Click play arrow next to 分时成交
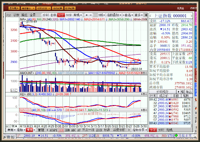 [178, 92]
